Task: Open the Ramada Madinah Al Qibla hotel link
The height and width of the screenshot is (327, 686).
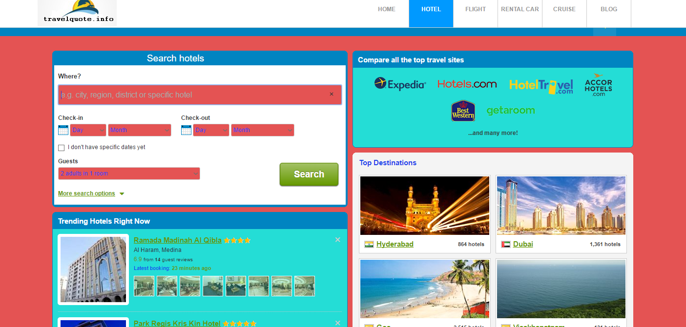Action: point(177,240)
